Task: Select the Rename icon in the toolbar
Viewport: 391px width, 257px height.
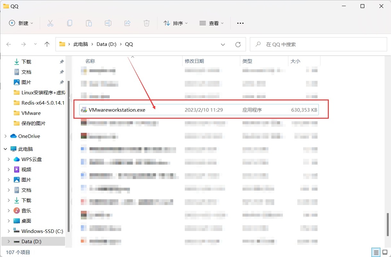Action: pyautogui.click(x=108, y=23)
